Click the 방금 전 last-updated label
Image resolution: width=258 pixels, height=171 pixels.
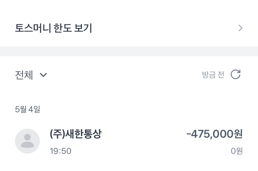pos(213,75)
